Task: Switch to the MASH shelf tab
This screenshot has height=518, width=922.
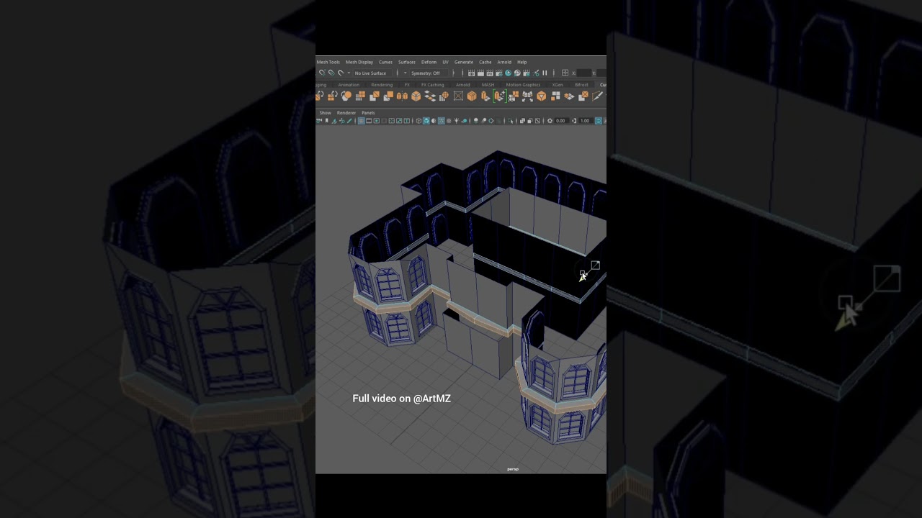Action: pos(488,85)
